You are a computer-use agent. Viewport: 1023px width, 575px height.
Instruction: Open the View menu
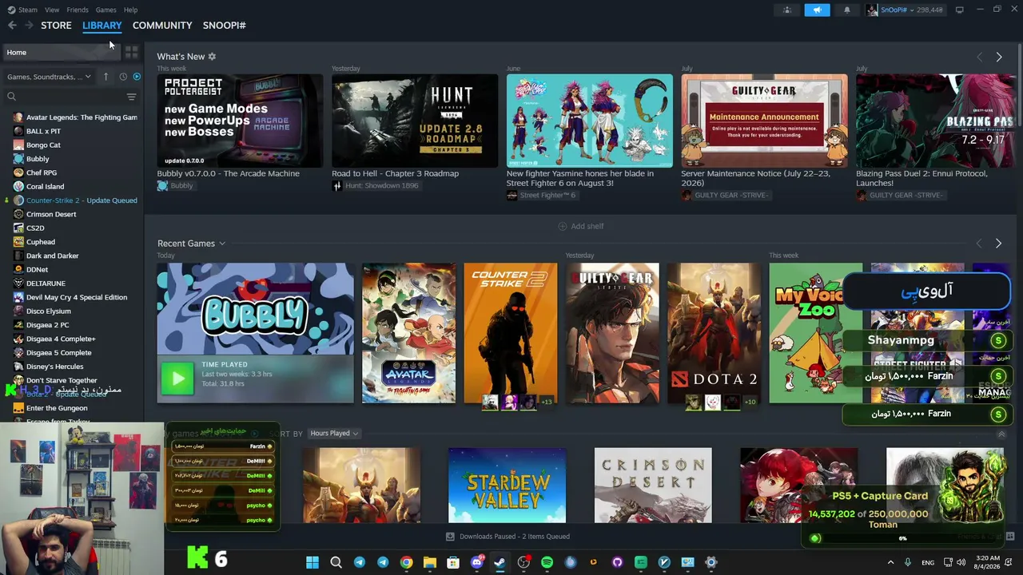[52, 10]
